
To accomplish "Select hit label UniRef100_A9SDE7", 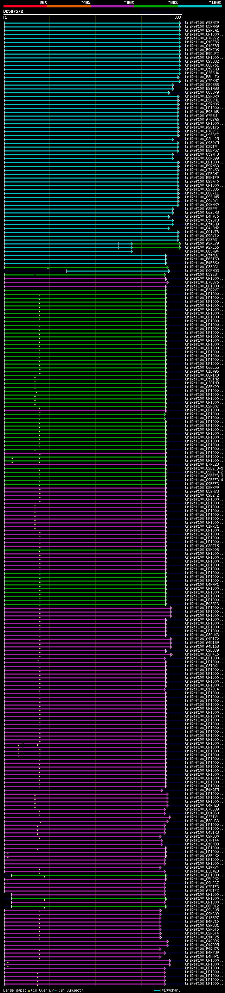I will pyautogui.click(x=202, y=135).
